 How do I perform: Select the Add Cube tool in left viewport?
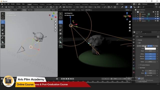3,46
